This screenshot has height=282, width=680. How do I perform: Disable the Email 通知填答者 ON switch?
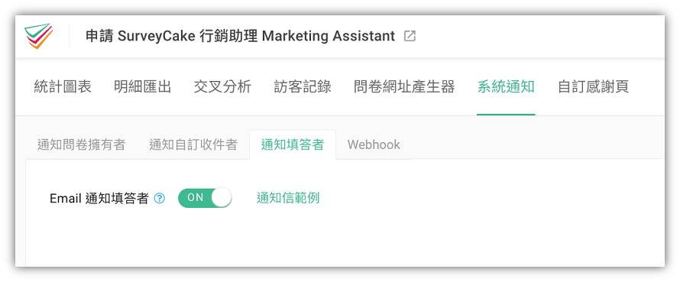pyautogui.click(x=205, y=198)
